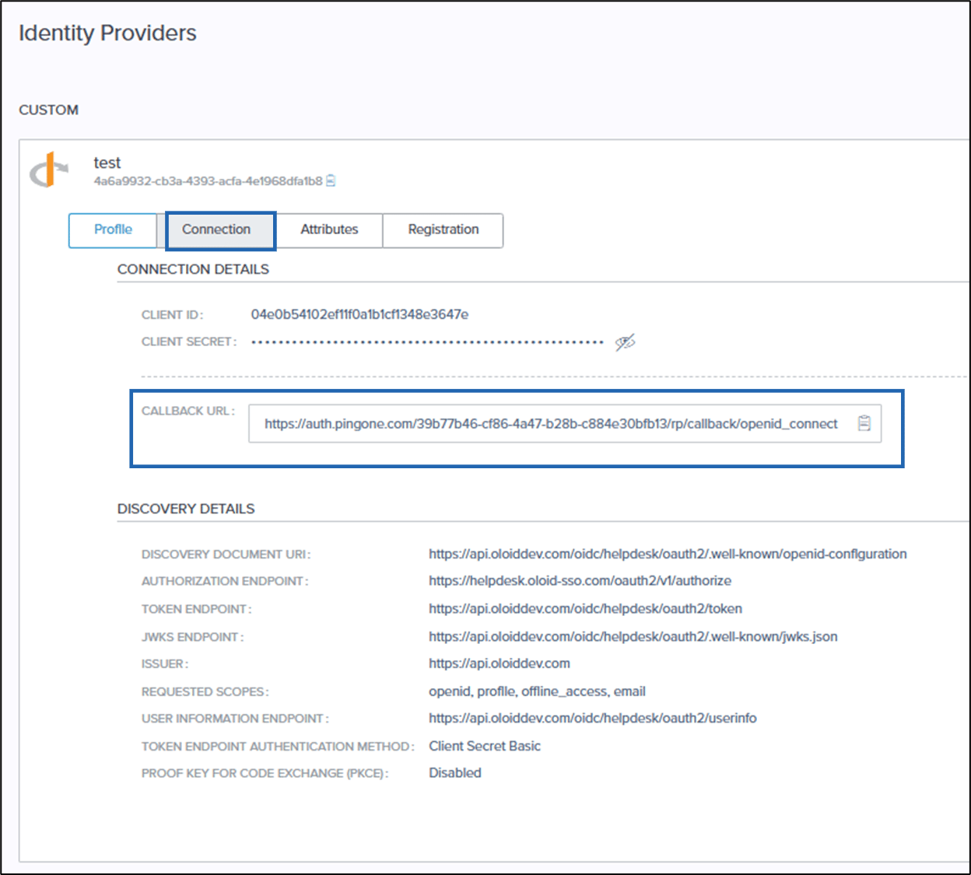Click the DISCOVERY DOCUMENT URI label
Screen dimensions: 971x875
[x=226, y=555]
